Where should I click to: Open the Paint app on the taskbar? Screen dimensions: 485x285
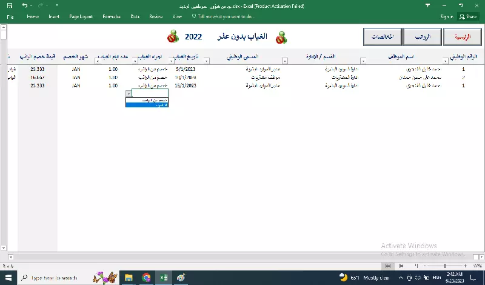(181, 278)
